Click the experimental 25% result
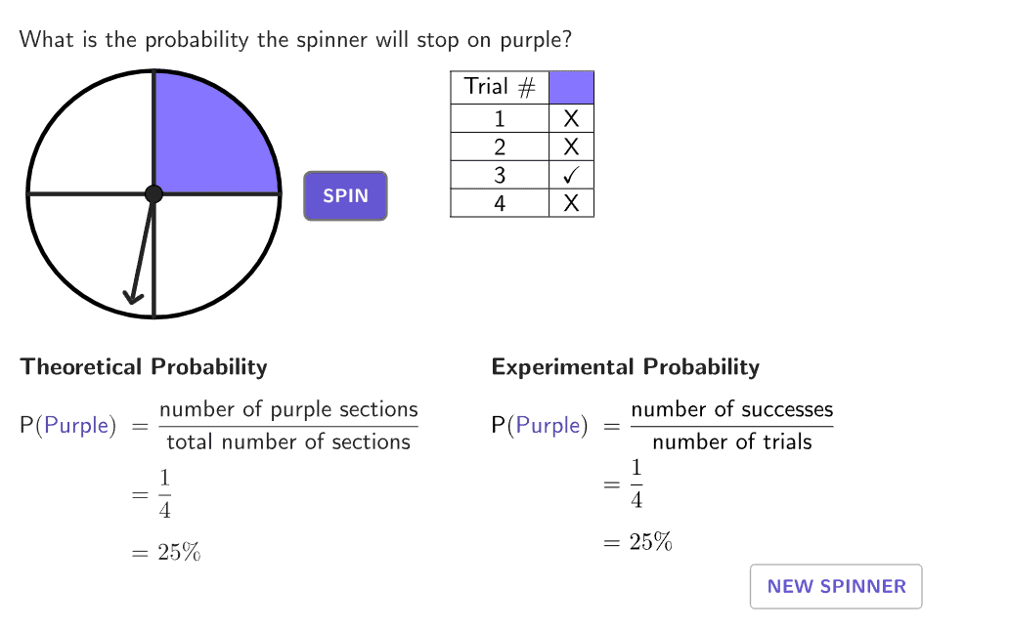 pos(650,542)
